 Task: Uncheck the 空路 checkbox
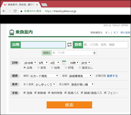click(x=25, y=93)
